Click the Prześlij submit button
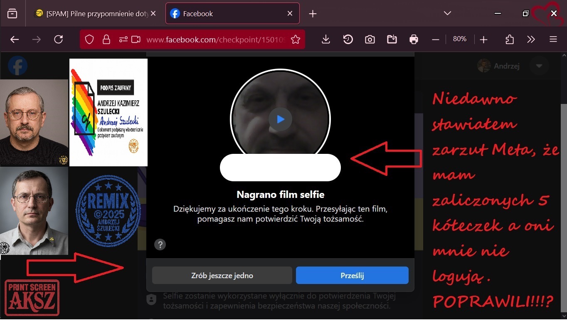The image size is (567, 321). click(352, 275)
